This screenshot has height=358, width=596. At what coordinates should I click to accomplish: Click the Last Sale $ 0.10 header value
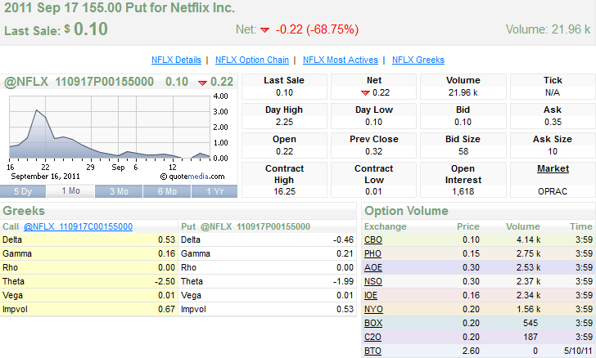tap(56, 29)
